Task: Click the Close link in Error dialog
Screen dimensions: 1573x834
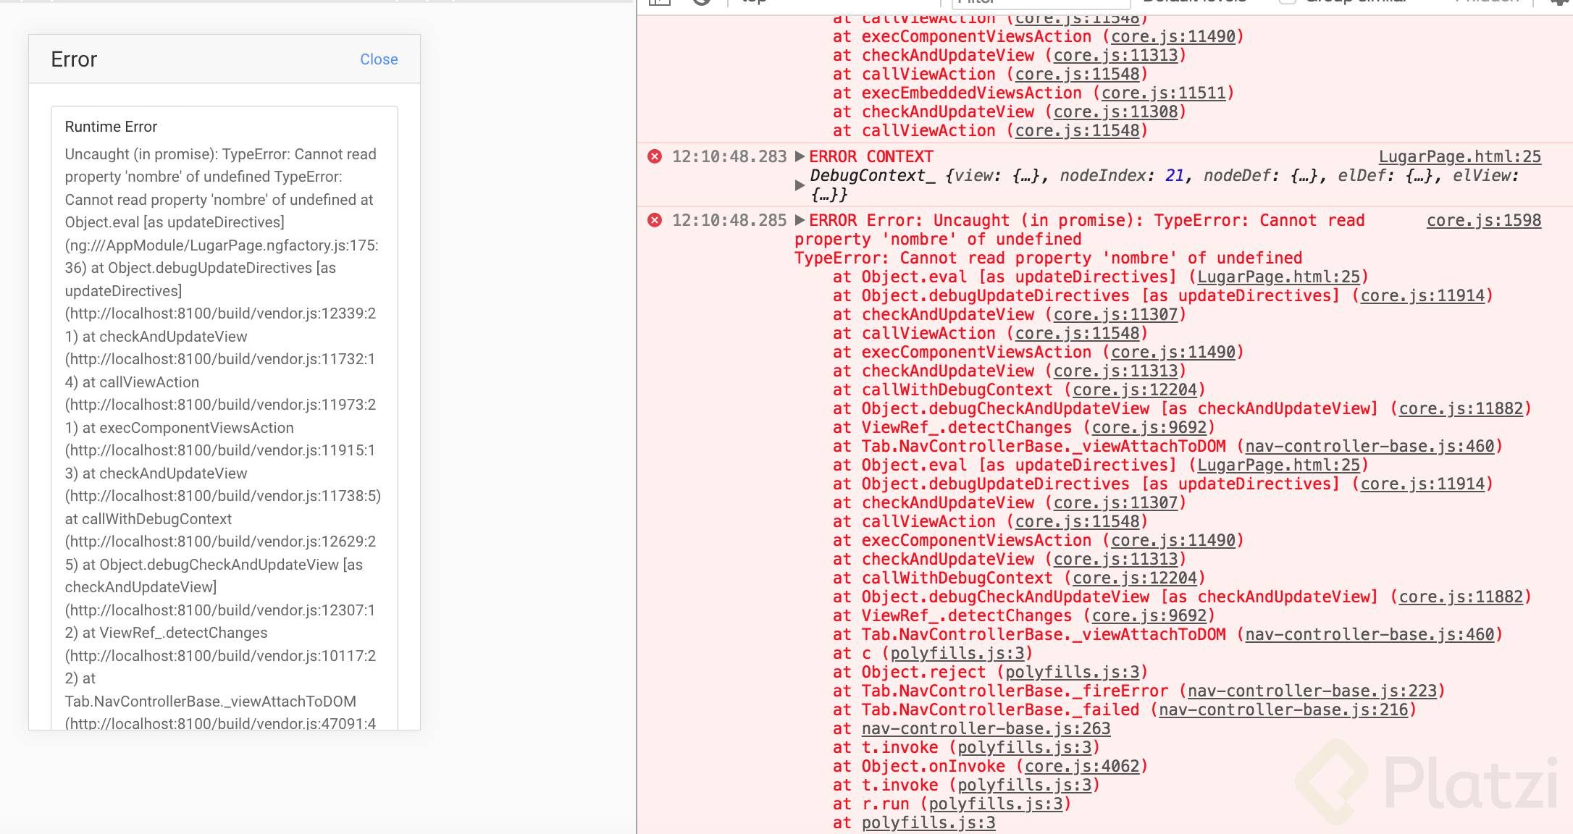Action: (x=379, y=59)
